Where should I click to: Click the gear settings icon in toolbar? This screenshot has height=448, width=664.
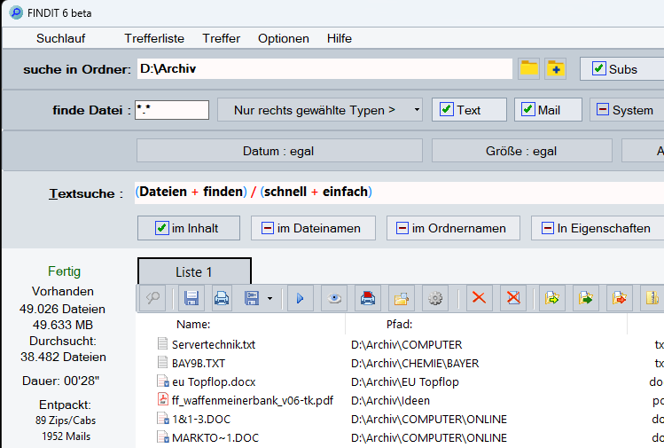[434, 298]
